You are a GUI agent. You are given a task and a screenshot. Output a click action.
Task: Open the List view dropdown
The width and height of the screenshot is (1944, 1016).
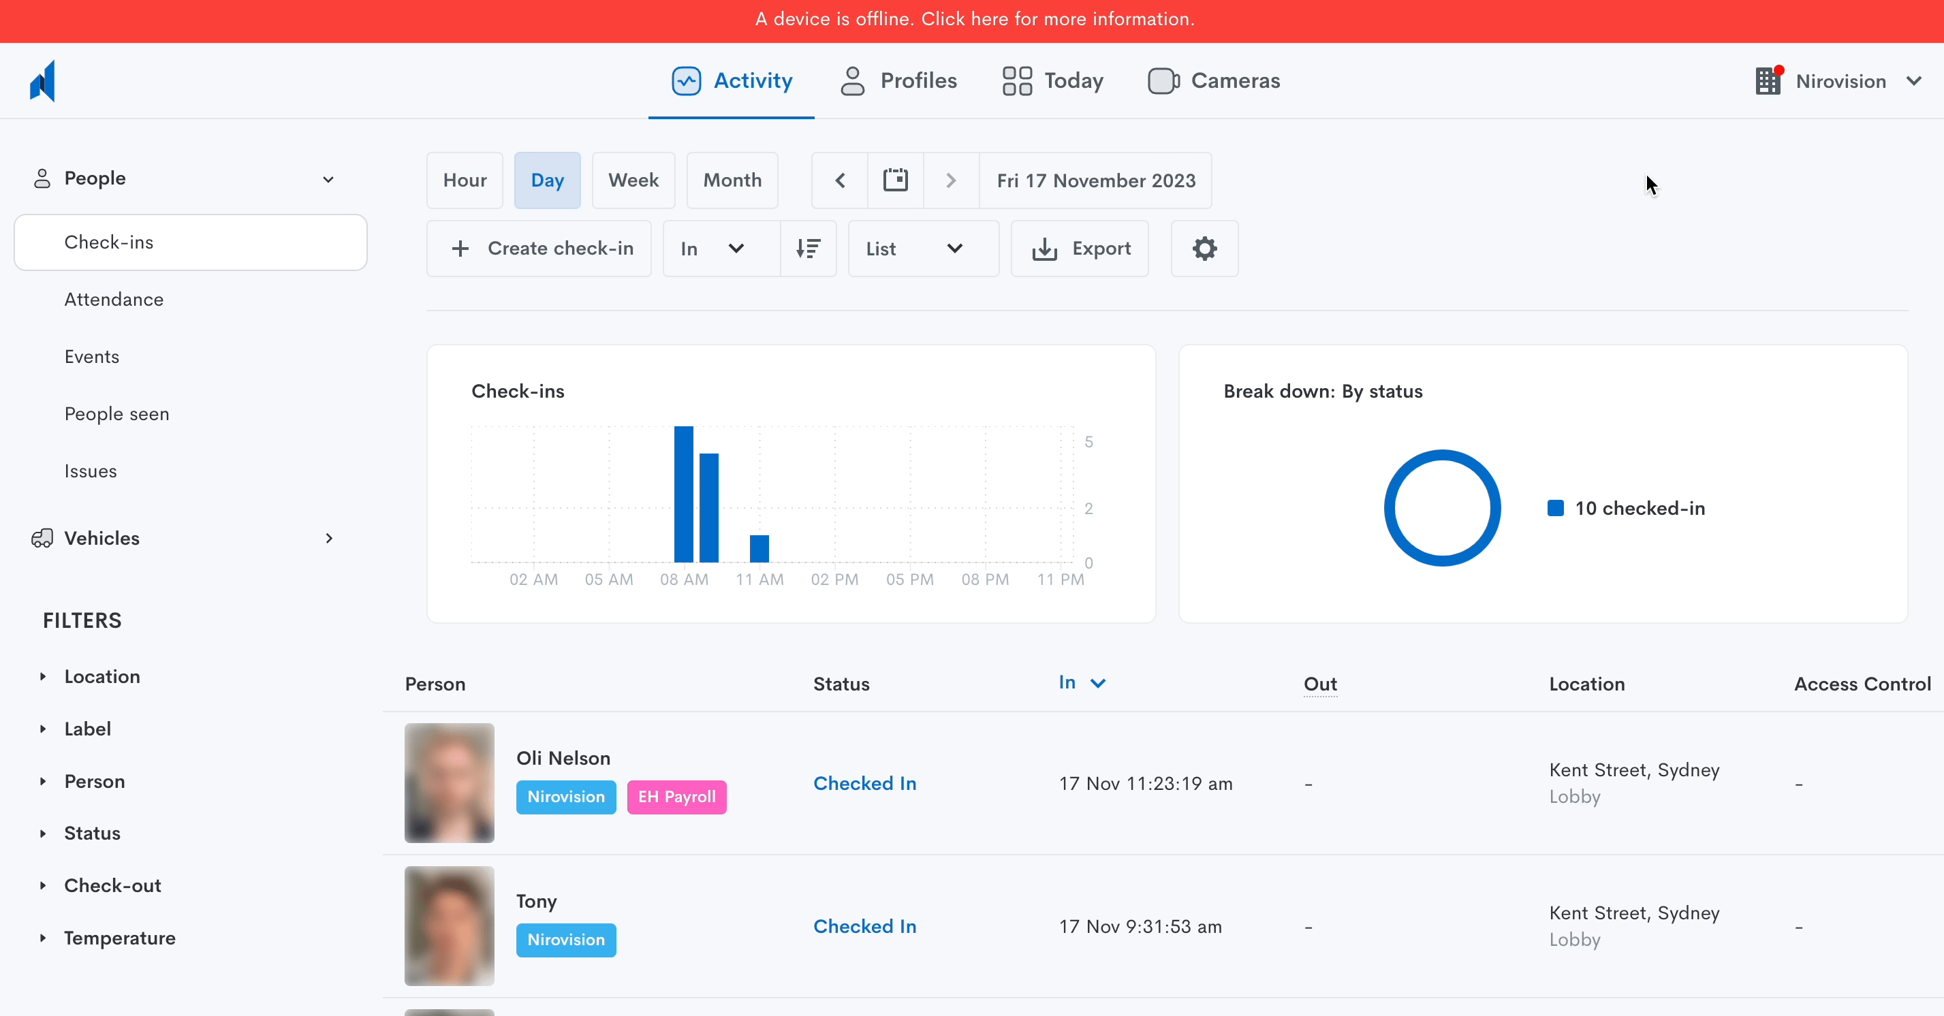click(x=924, y=248)
